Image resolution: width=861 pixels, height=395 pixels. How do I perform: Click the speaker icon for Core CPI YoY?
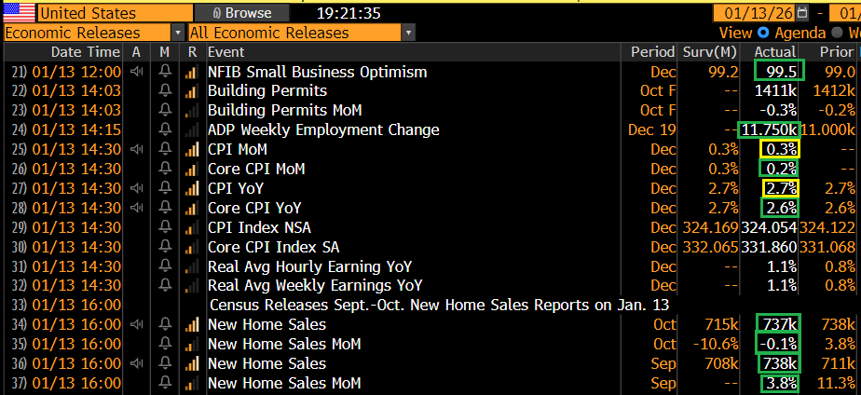137,208
